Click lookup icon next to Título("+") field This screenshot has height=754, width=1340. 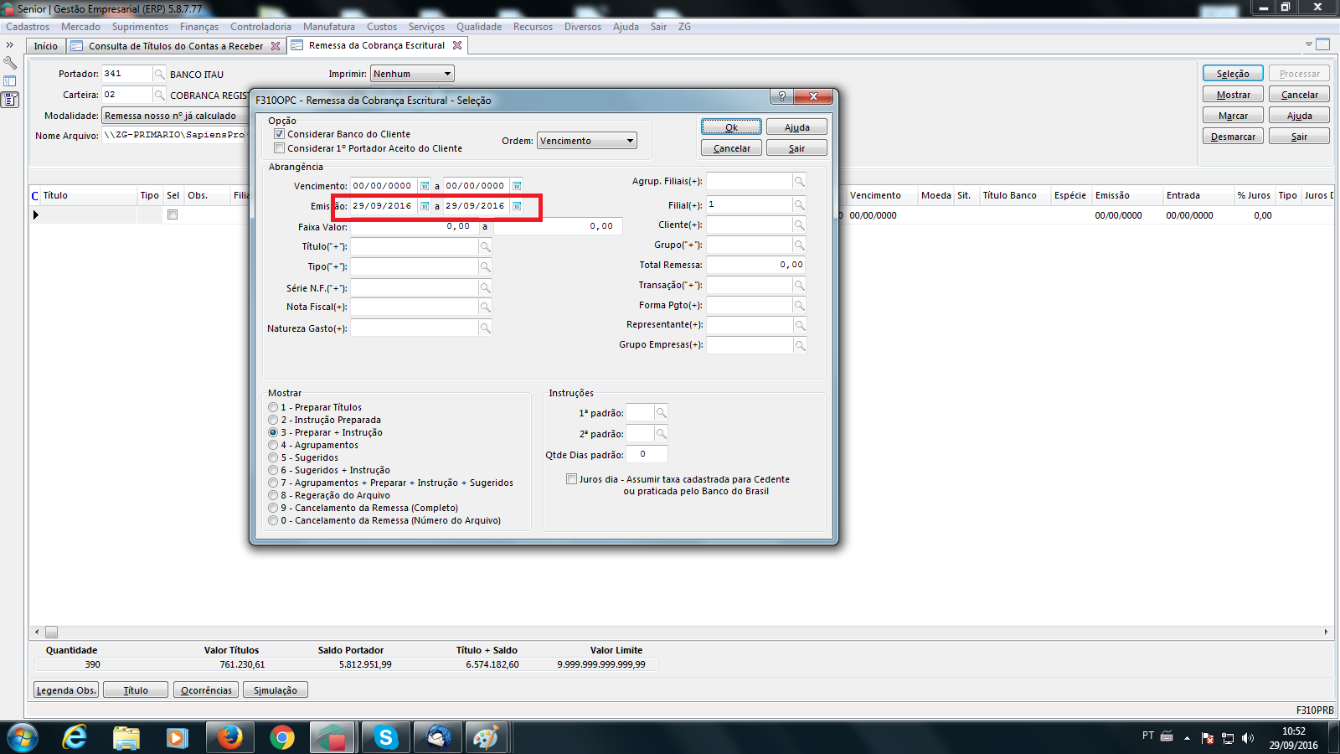[485, 246]
